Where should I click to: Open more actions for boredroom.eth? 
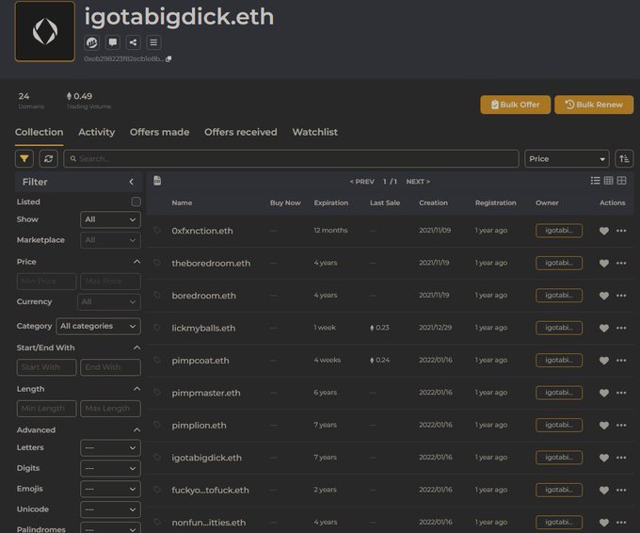(x=621, y=296)
